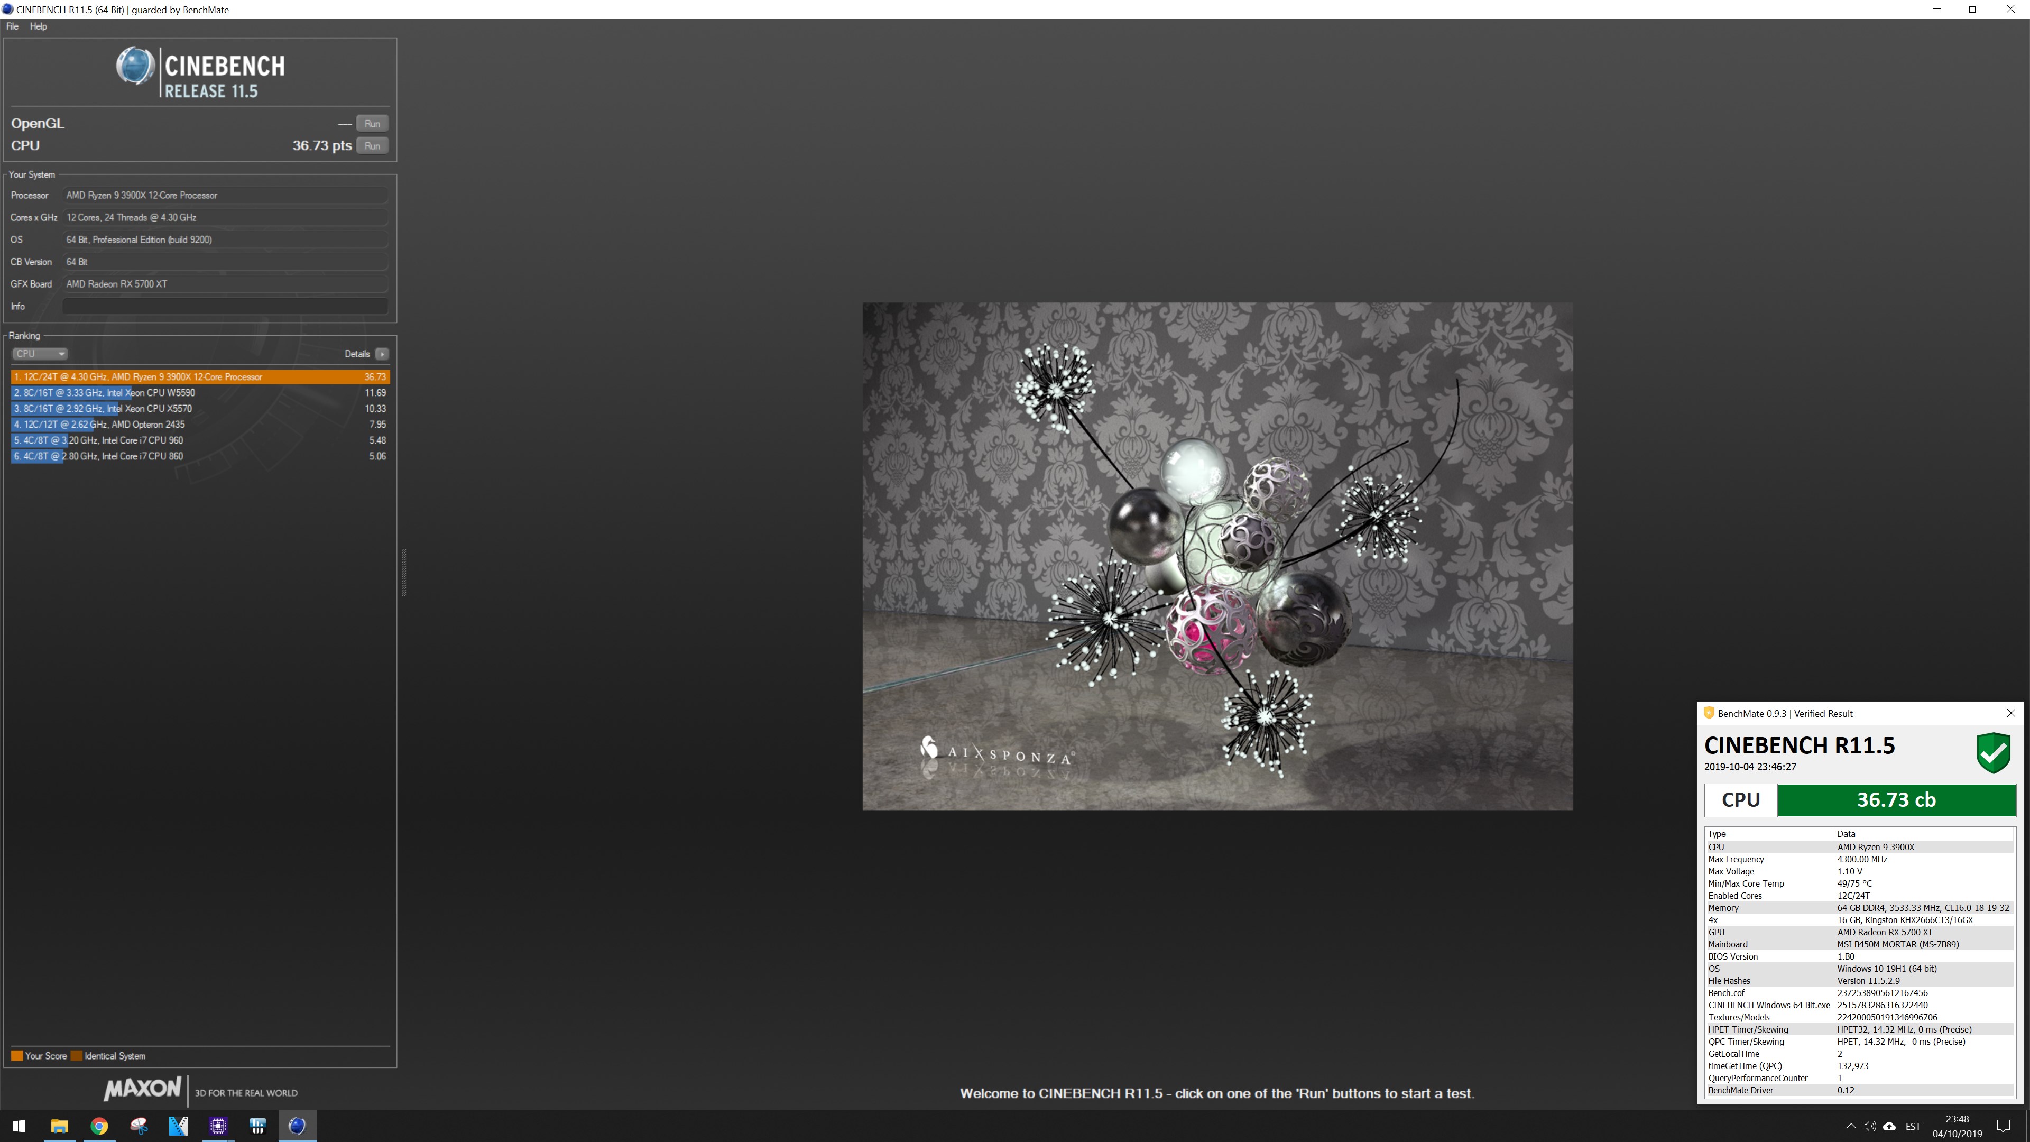Open the EST language indicator
The height and width of the screenshot is (1142, 2030).
(1913, 1126)
